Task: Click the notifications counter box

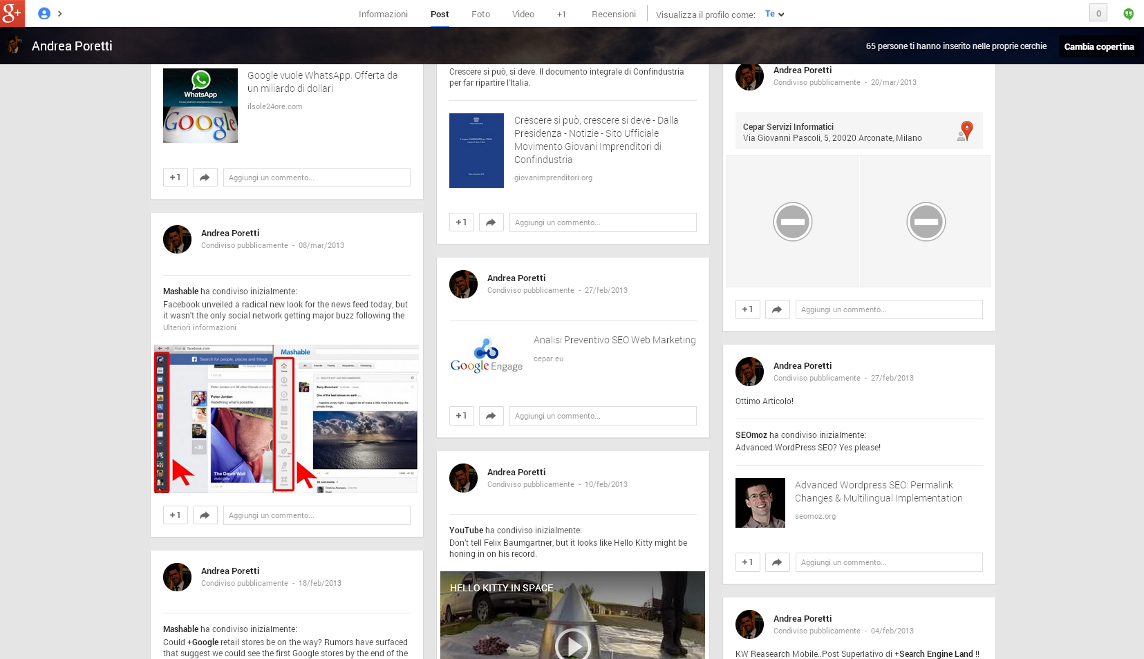Action: [1098, 13]
